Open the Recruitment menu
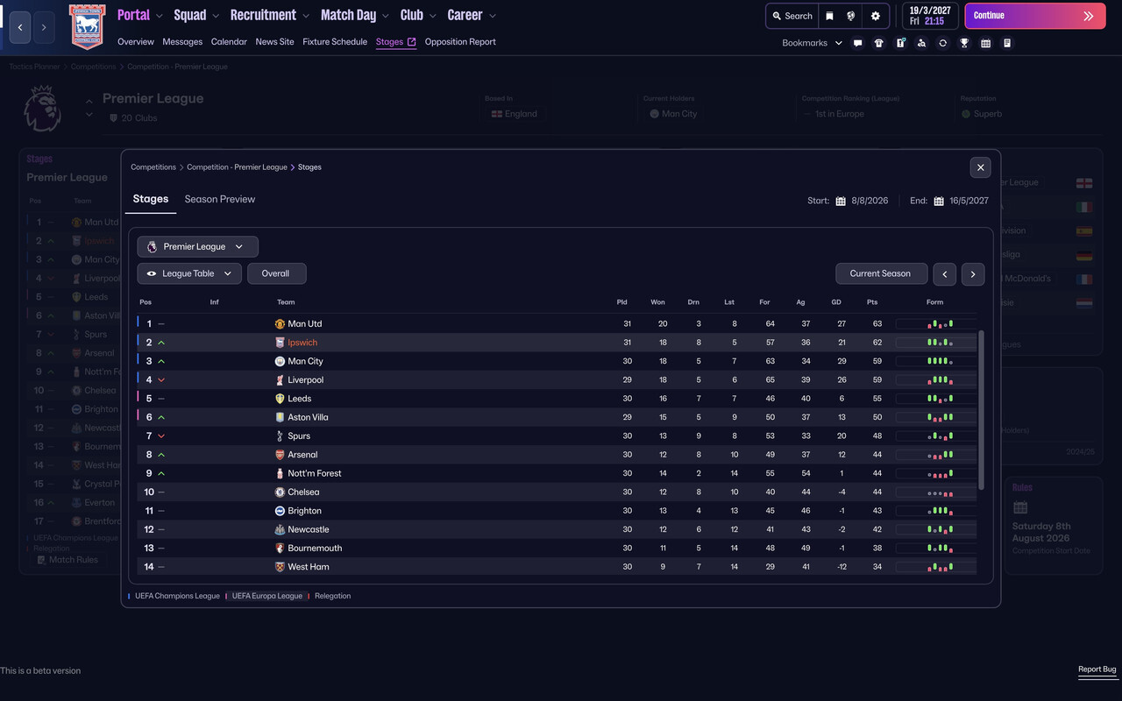 (x=269, y=15)
